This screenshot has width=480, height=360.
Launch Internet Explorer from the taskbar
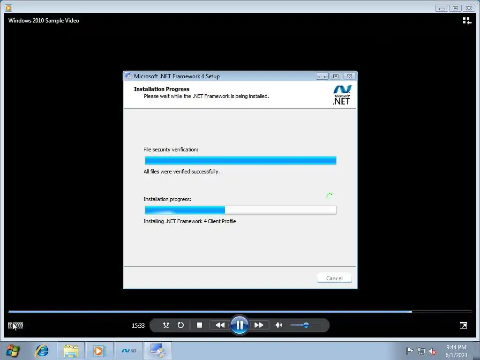pos(42,351)
